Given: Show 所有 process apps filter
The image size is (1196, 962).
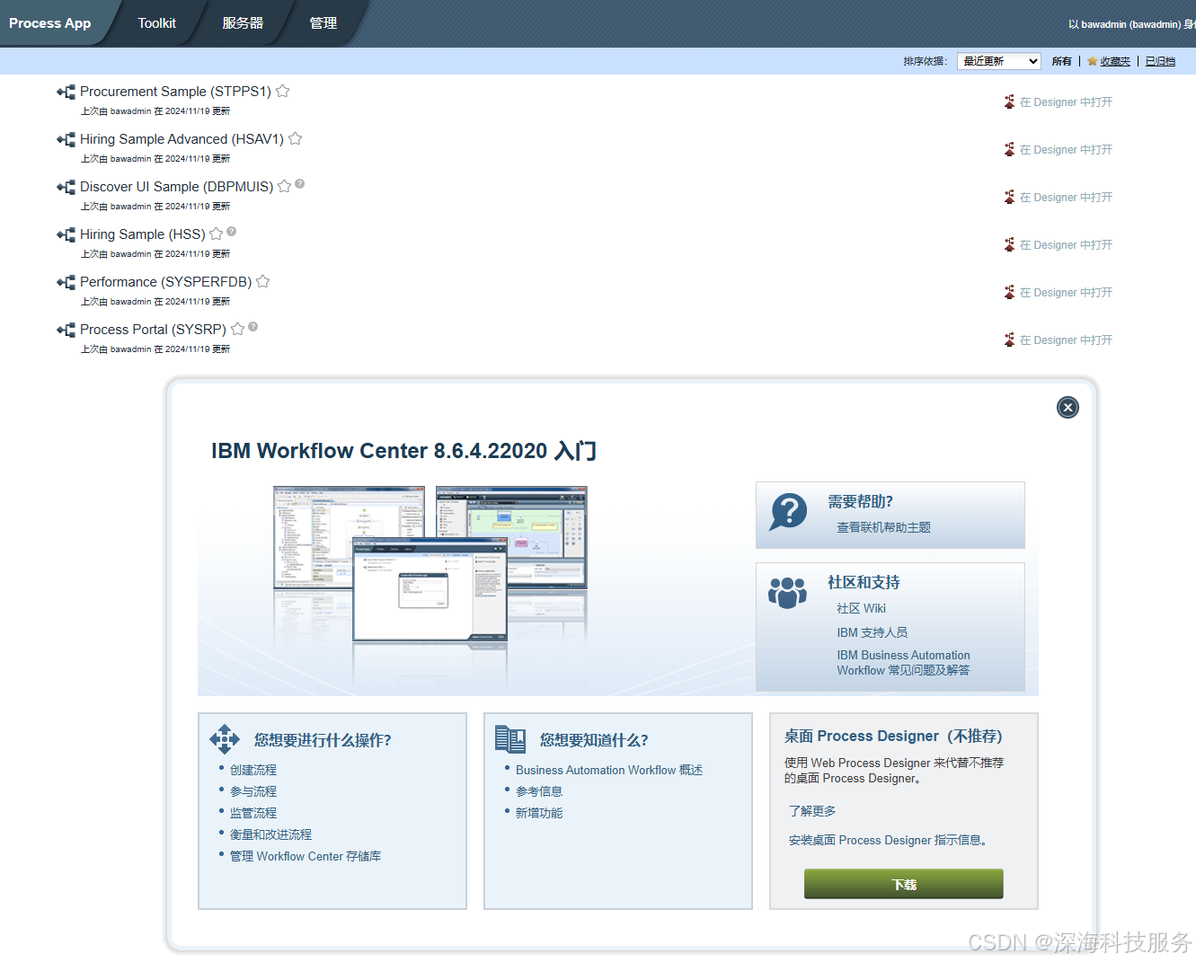Looking at the screenshot, I should 1062,61.
